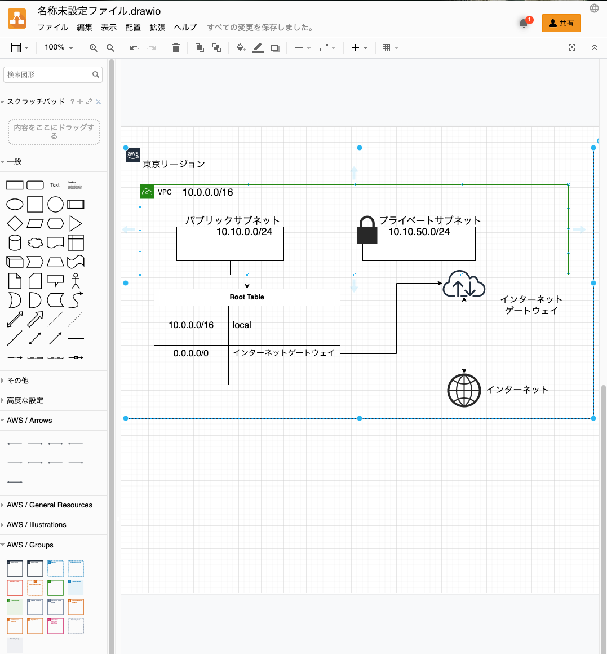
Task: Click the Line Color pencil icon
Action: [x=258, y=47]
